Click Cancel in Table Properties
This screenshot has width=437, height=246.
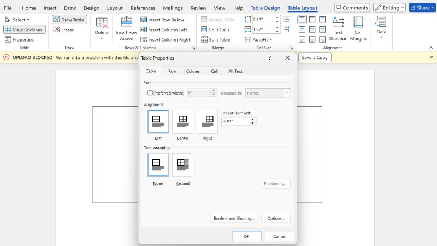click(279, 236)
